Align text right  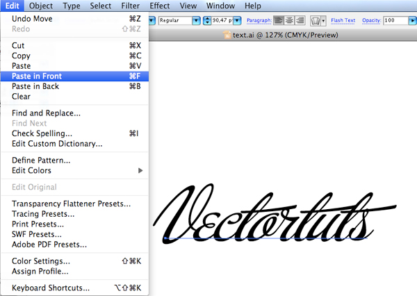click(x=300, y=20)
